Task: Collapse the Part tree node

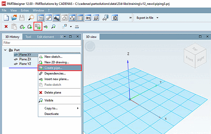Action: tap(5, 50)
